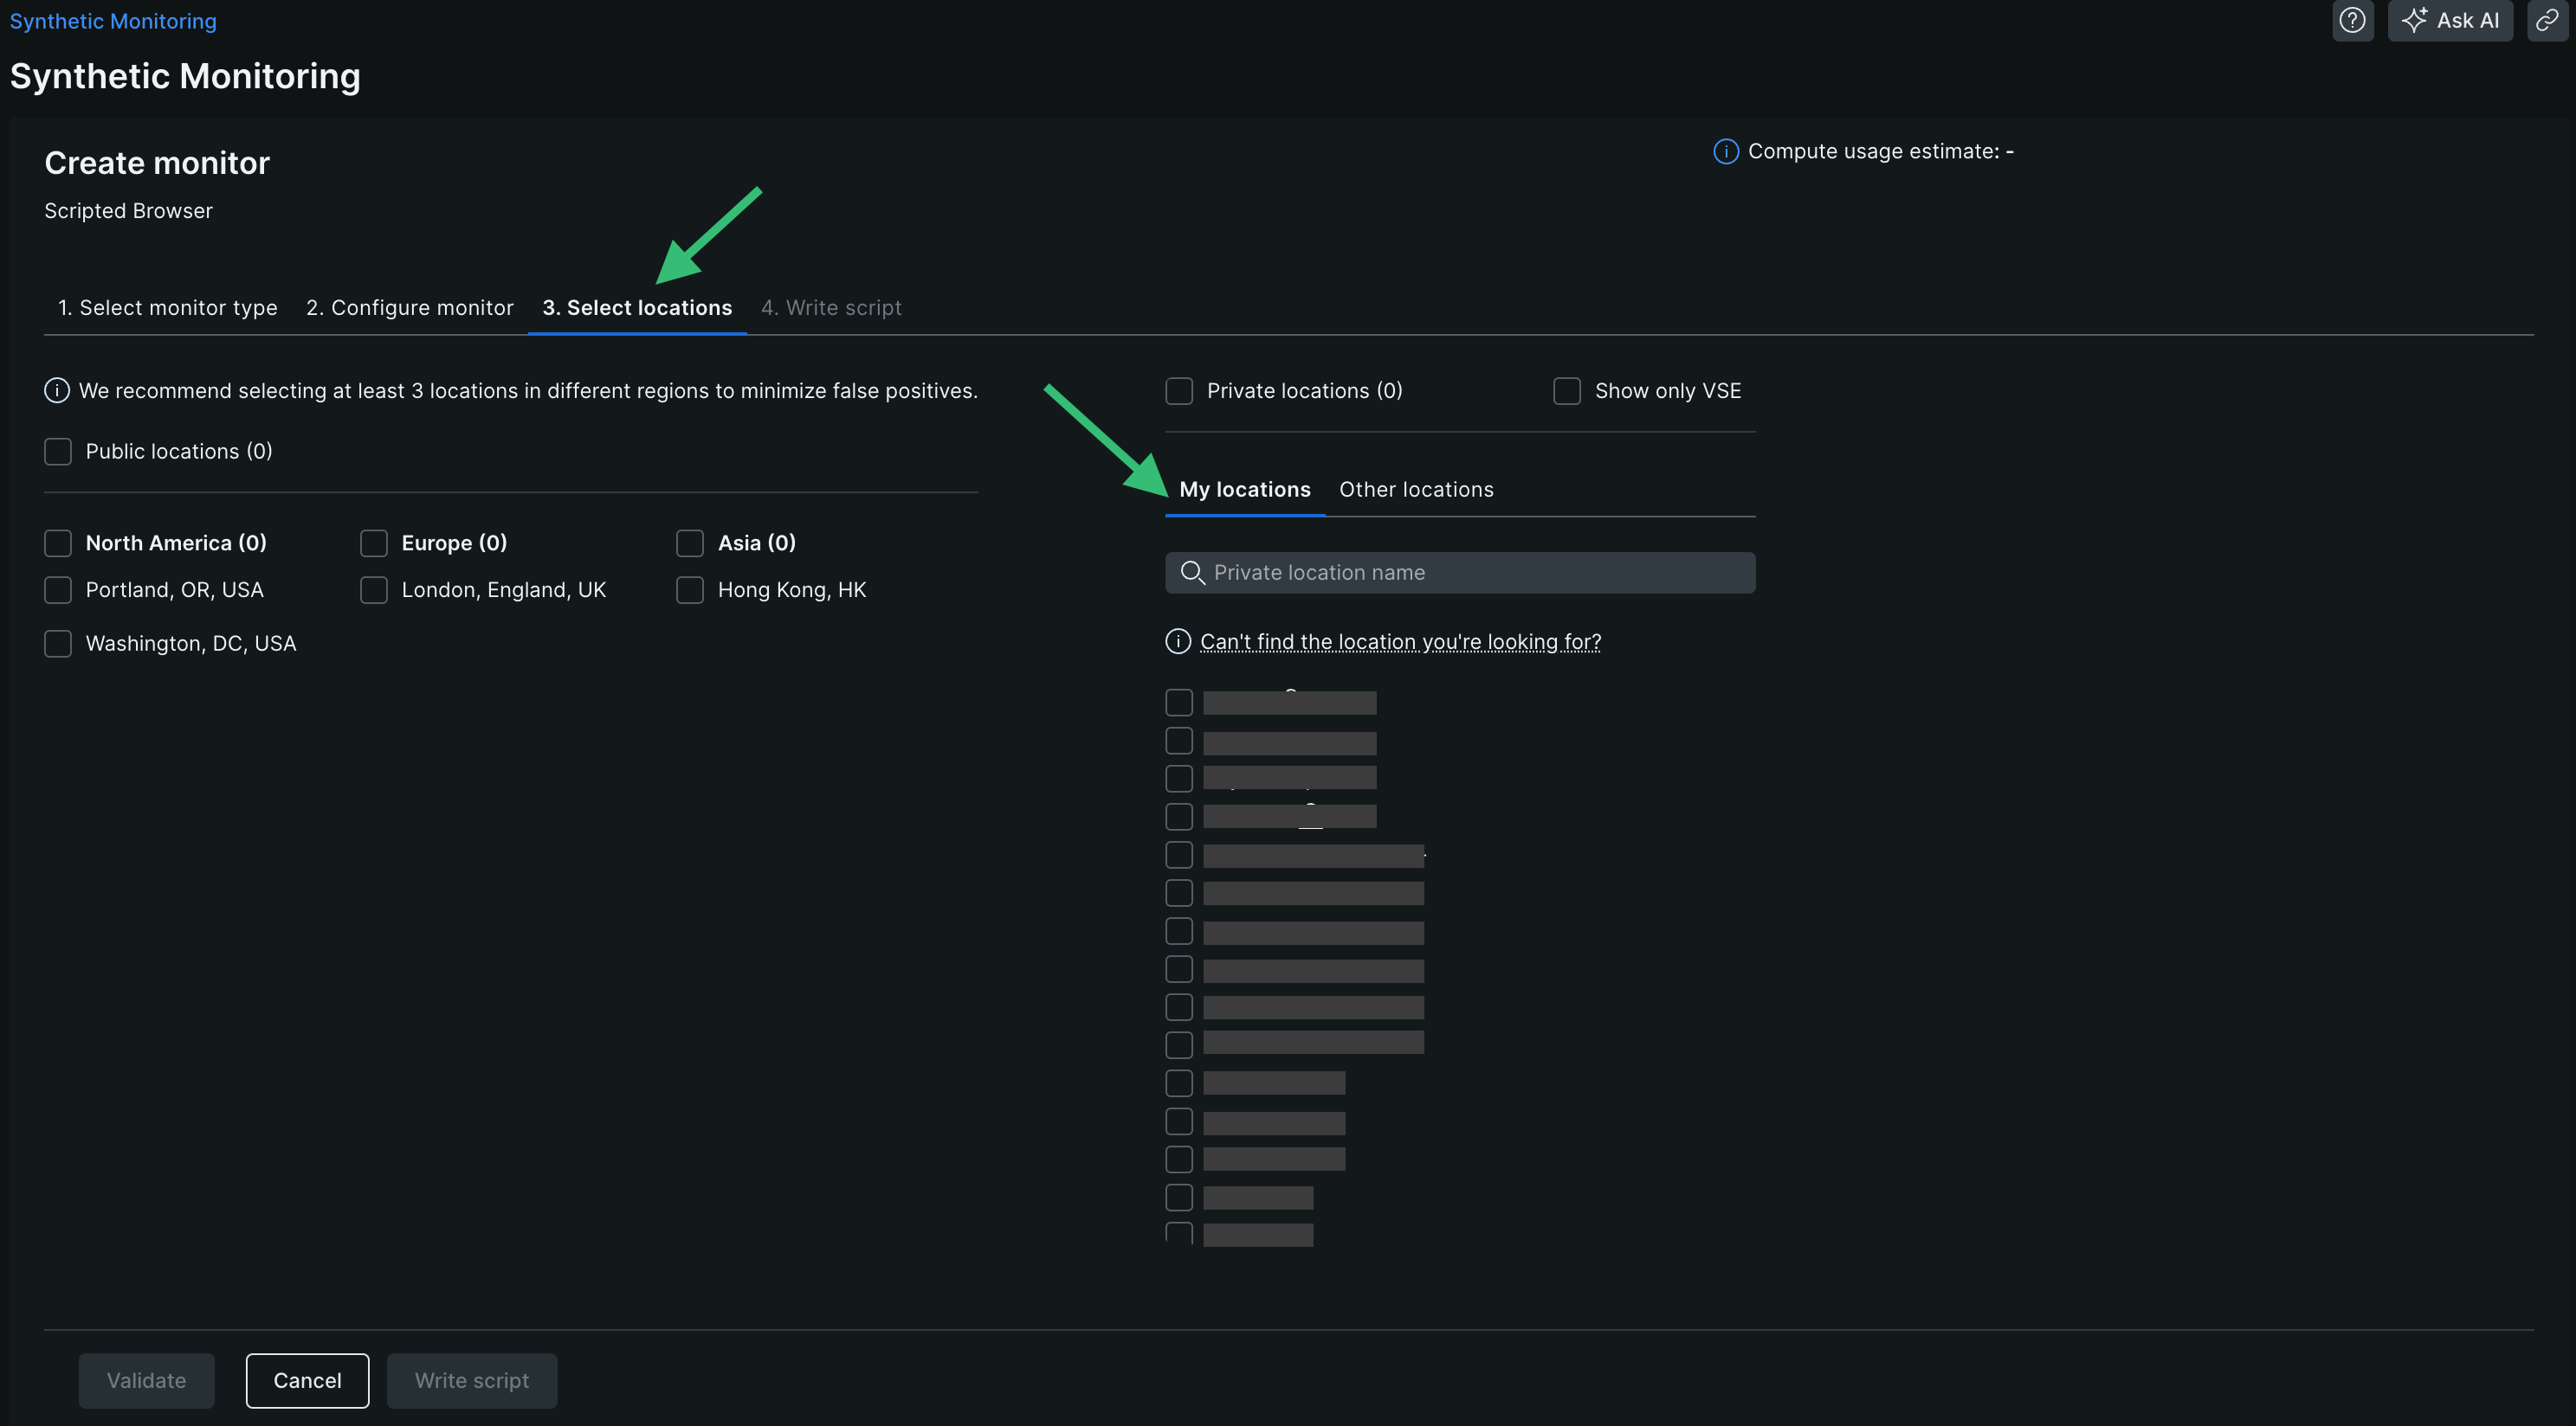This screenshot has height=1426, width=2576.
Task: Click the copy permalink icon
Action: pos(2547,20)
